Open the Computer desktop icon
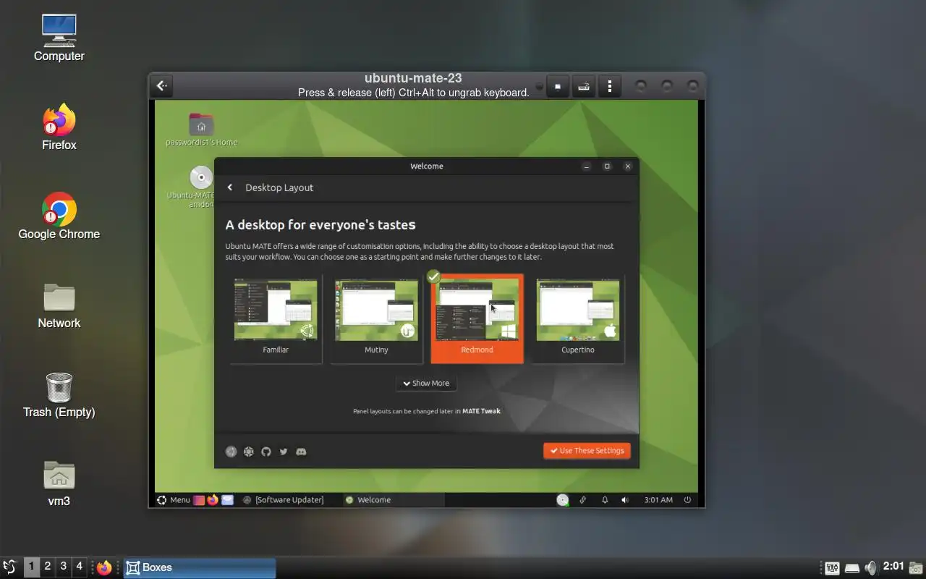 tap(59, 38)
